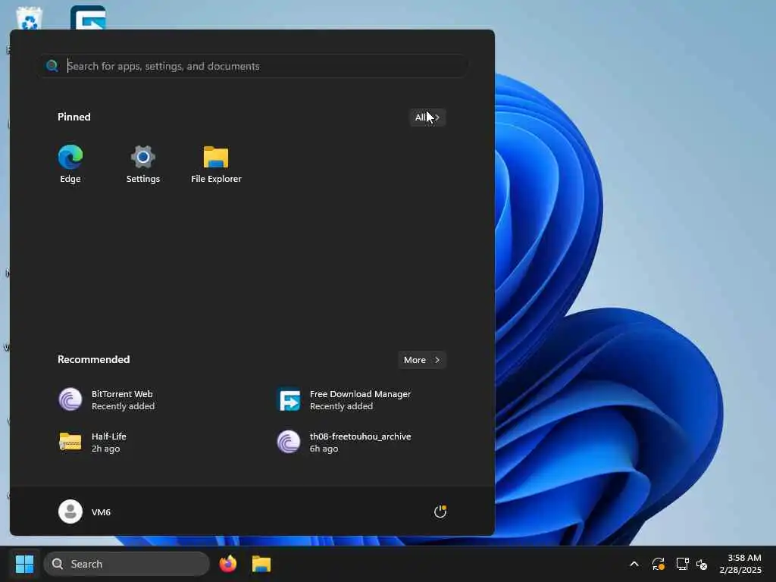
Task: Open the network status tray icon
Action: click(683, 564)
